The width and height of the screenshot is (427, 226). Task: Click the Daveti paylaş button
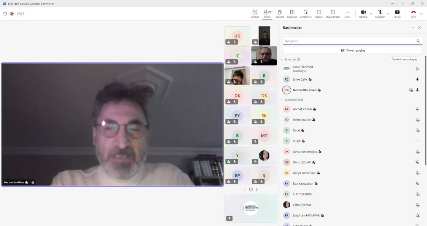pyautogui.click(x=353, y=51)
